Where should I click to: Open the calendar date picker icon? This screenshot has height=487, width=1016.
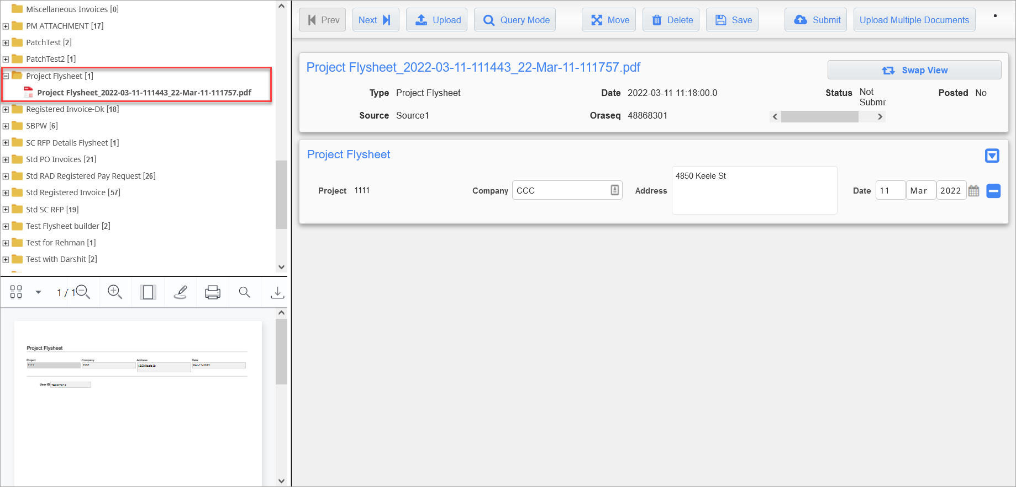973,191
